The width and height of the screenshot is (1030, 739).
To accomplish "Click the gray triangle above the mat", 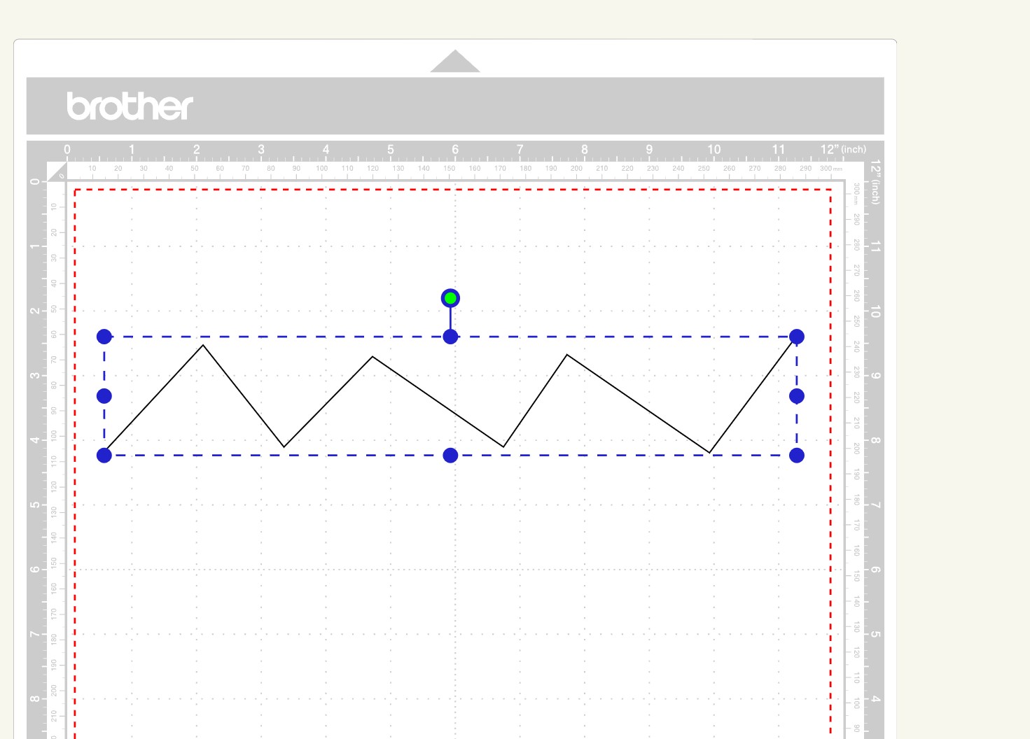I will [455, 62].
